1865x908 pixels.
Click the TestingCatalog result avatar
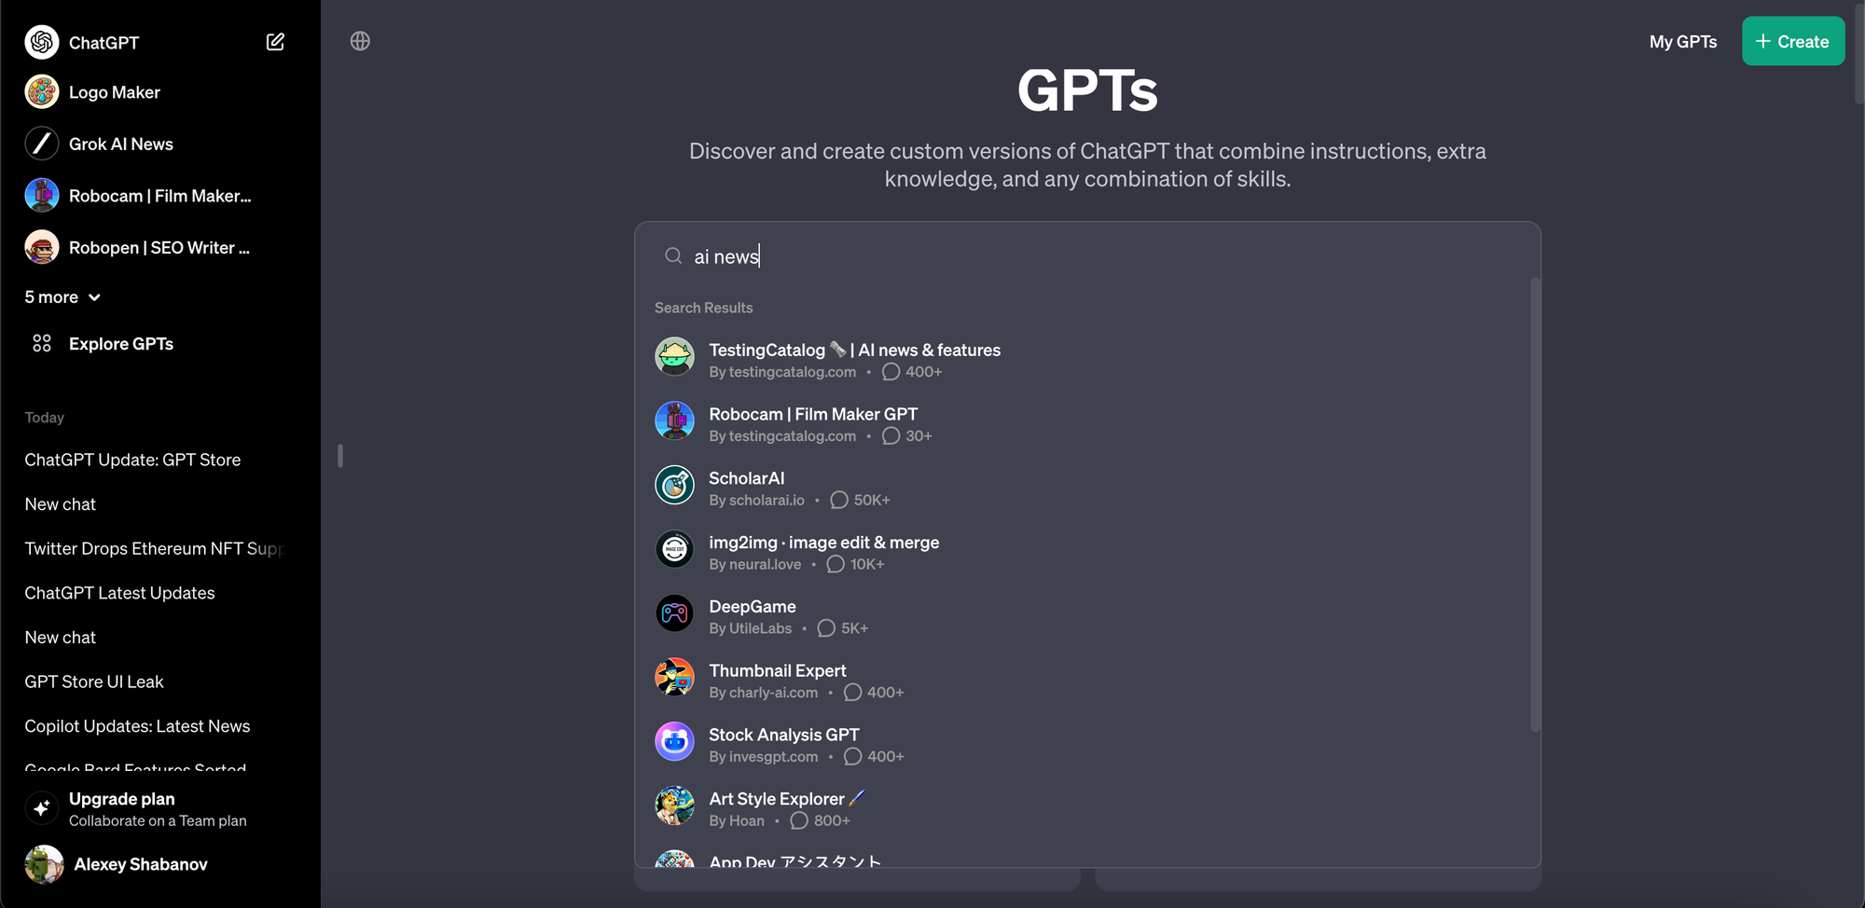(674, 357)
